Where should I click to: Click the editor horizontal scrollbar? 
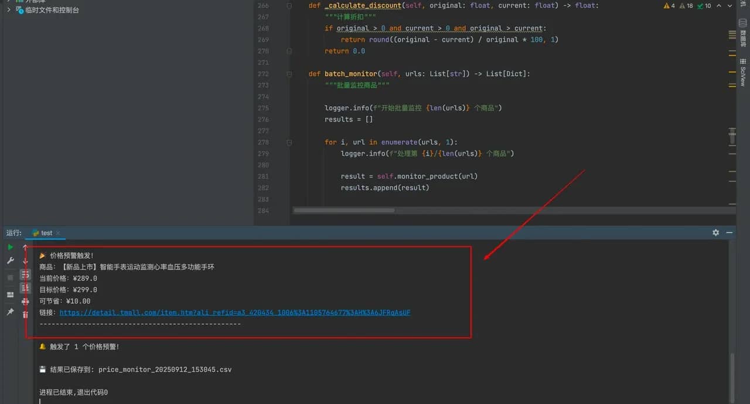tap(344, 210)
